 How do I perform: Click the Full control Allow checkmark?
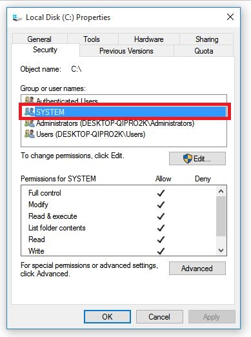[161, 193]
